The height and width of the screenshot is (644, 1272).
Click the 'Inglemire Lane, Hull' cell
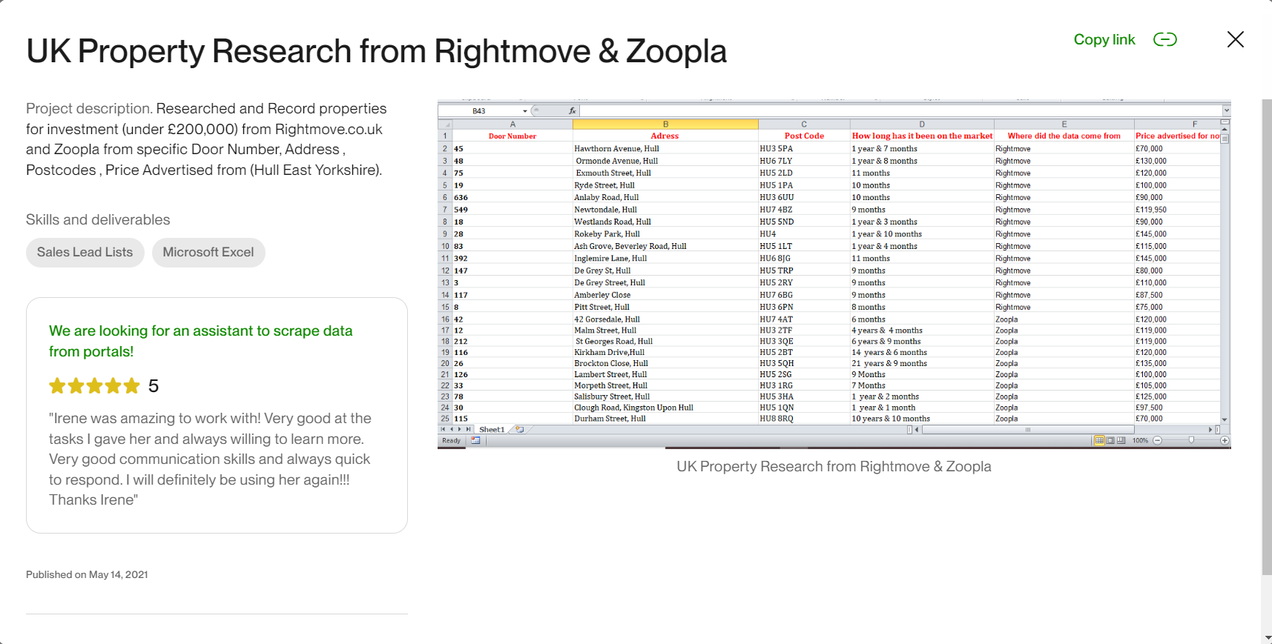coord(665,259)
